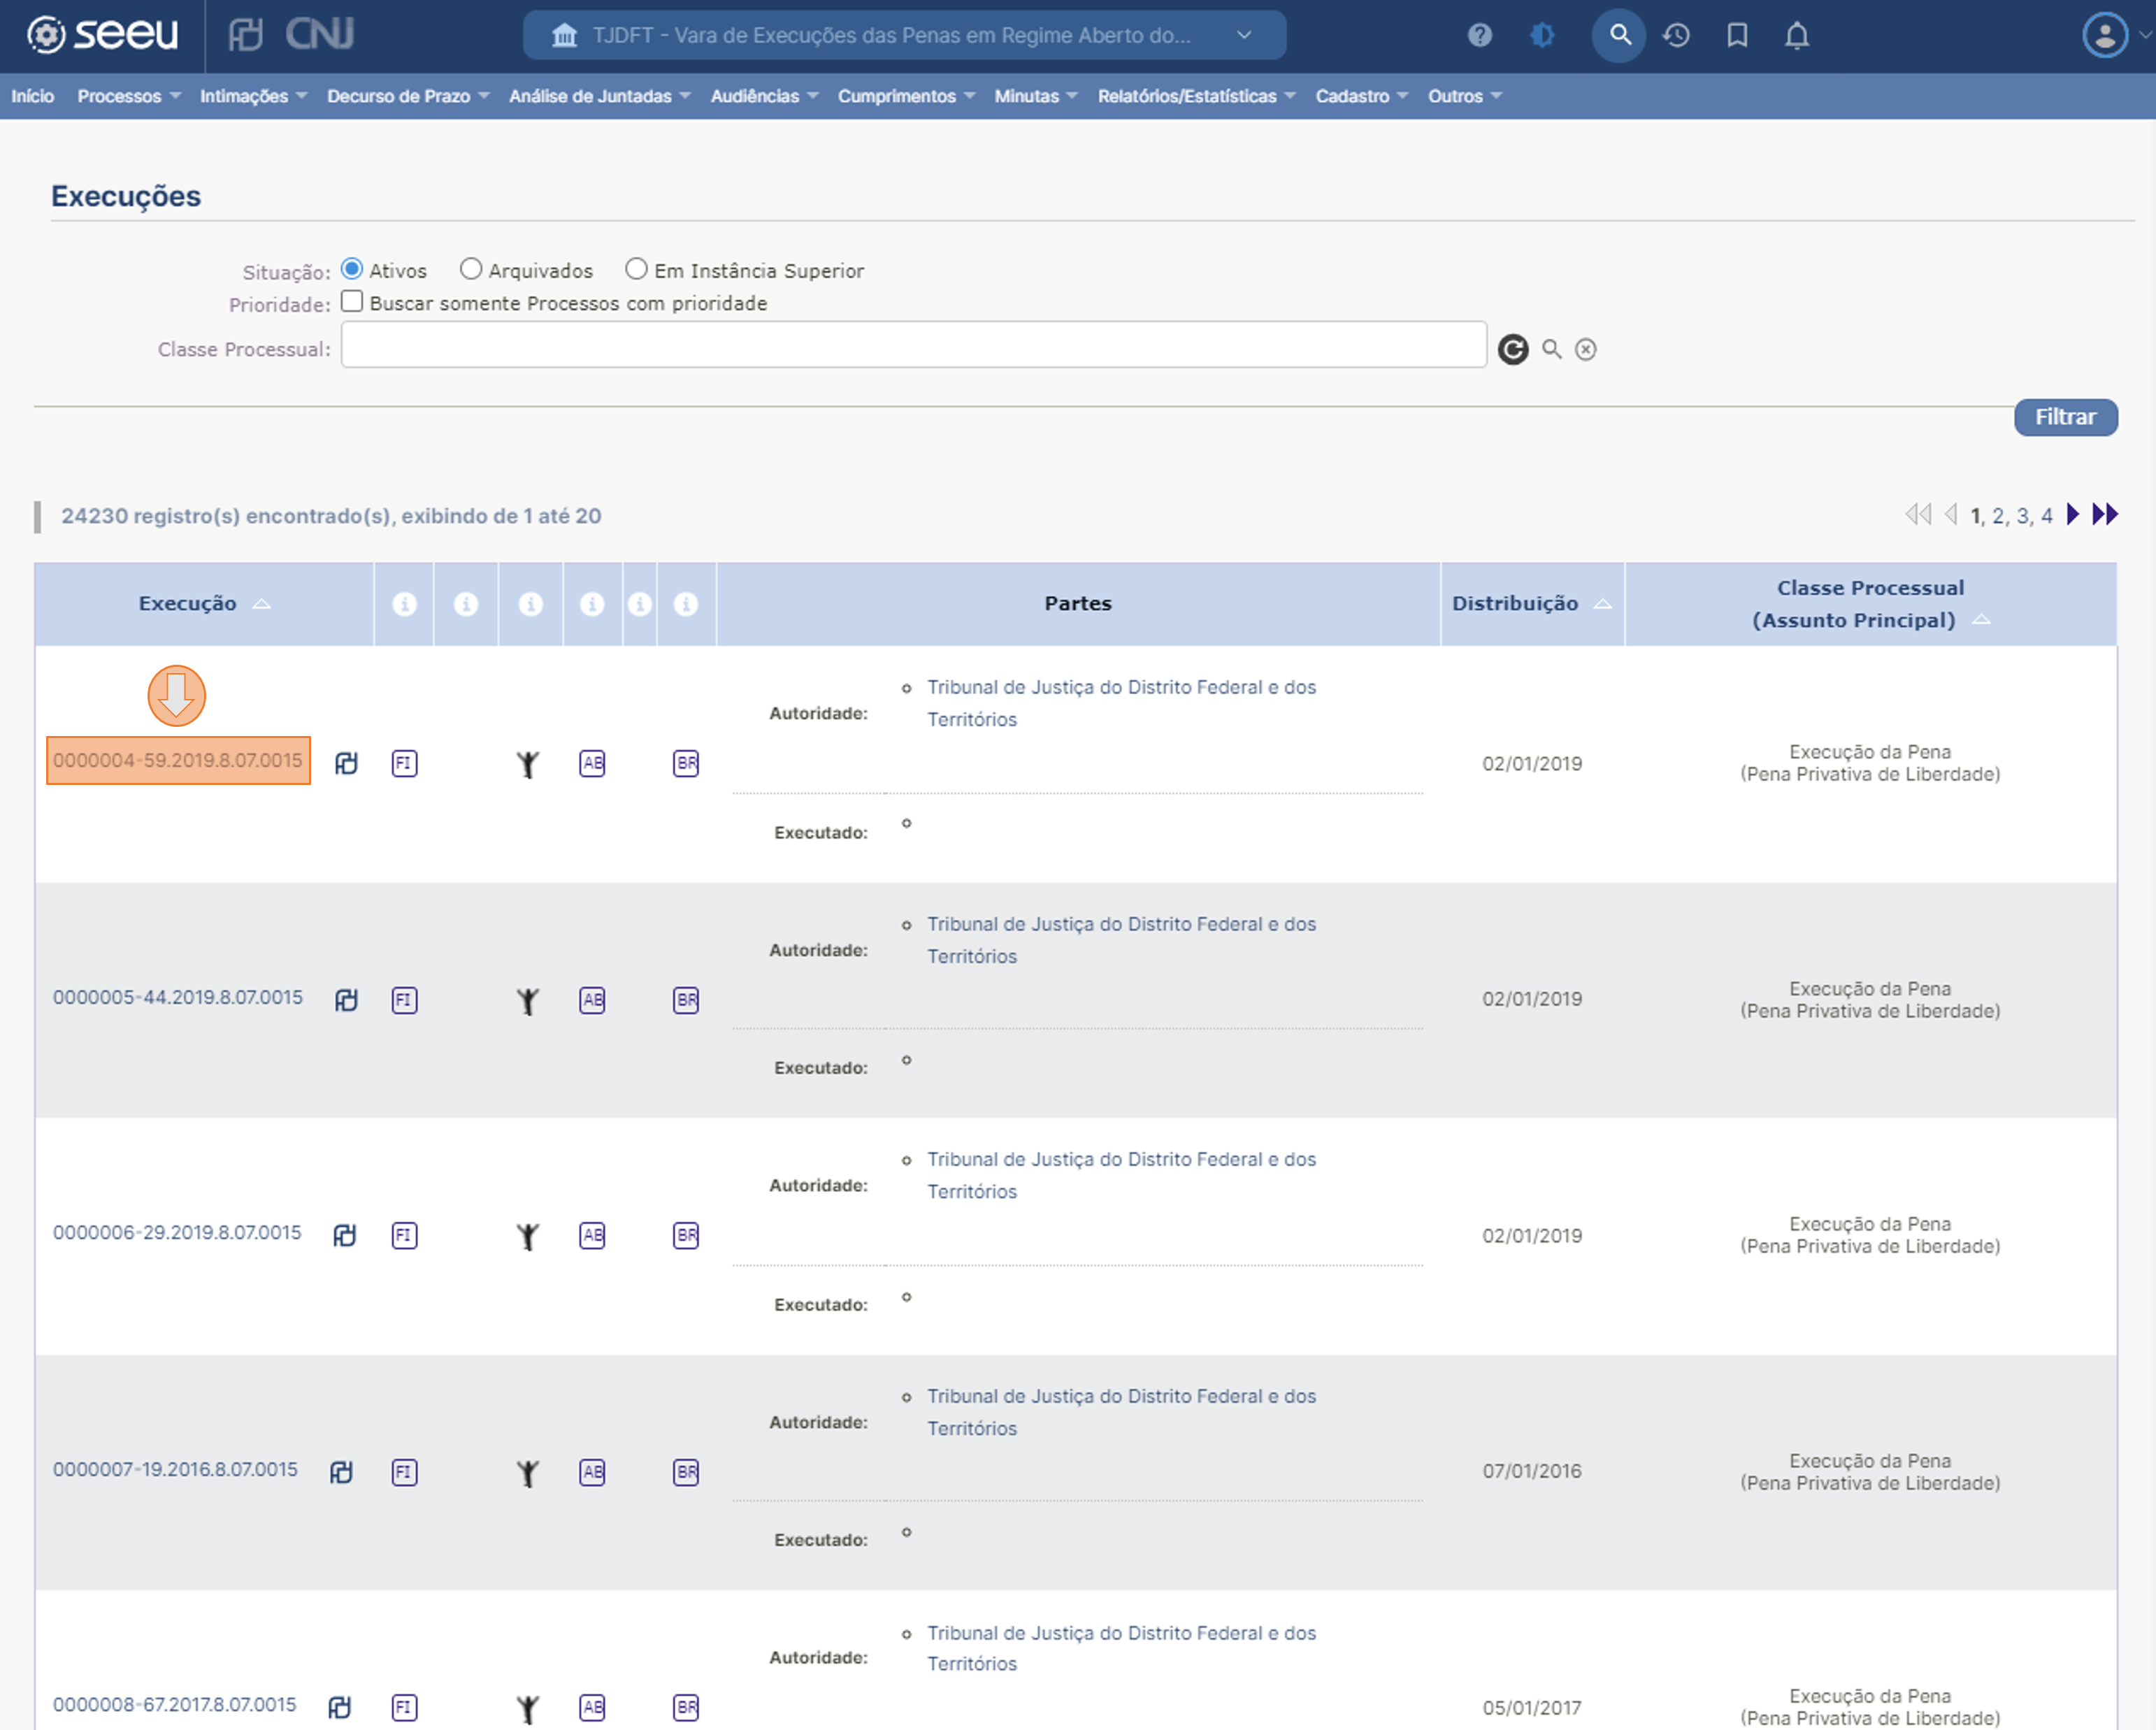Image resolution: width=2156 pixels, height=1730 pixels.
Task: Sort by Classe Processual column header
Action: tap(1870, 604)
